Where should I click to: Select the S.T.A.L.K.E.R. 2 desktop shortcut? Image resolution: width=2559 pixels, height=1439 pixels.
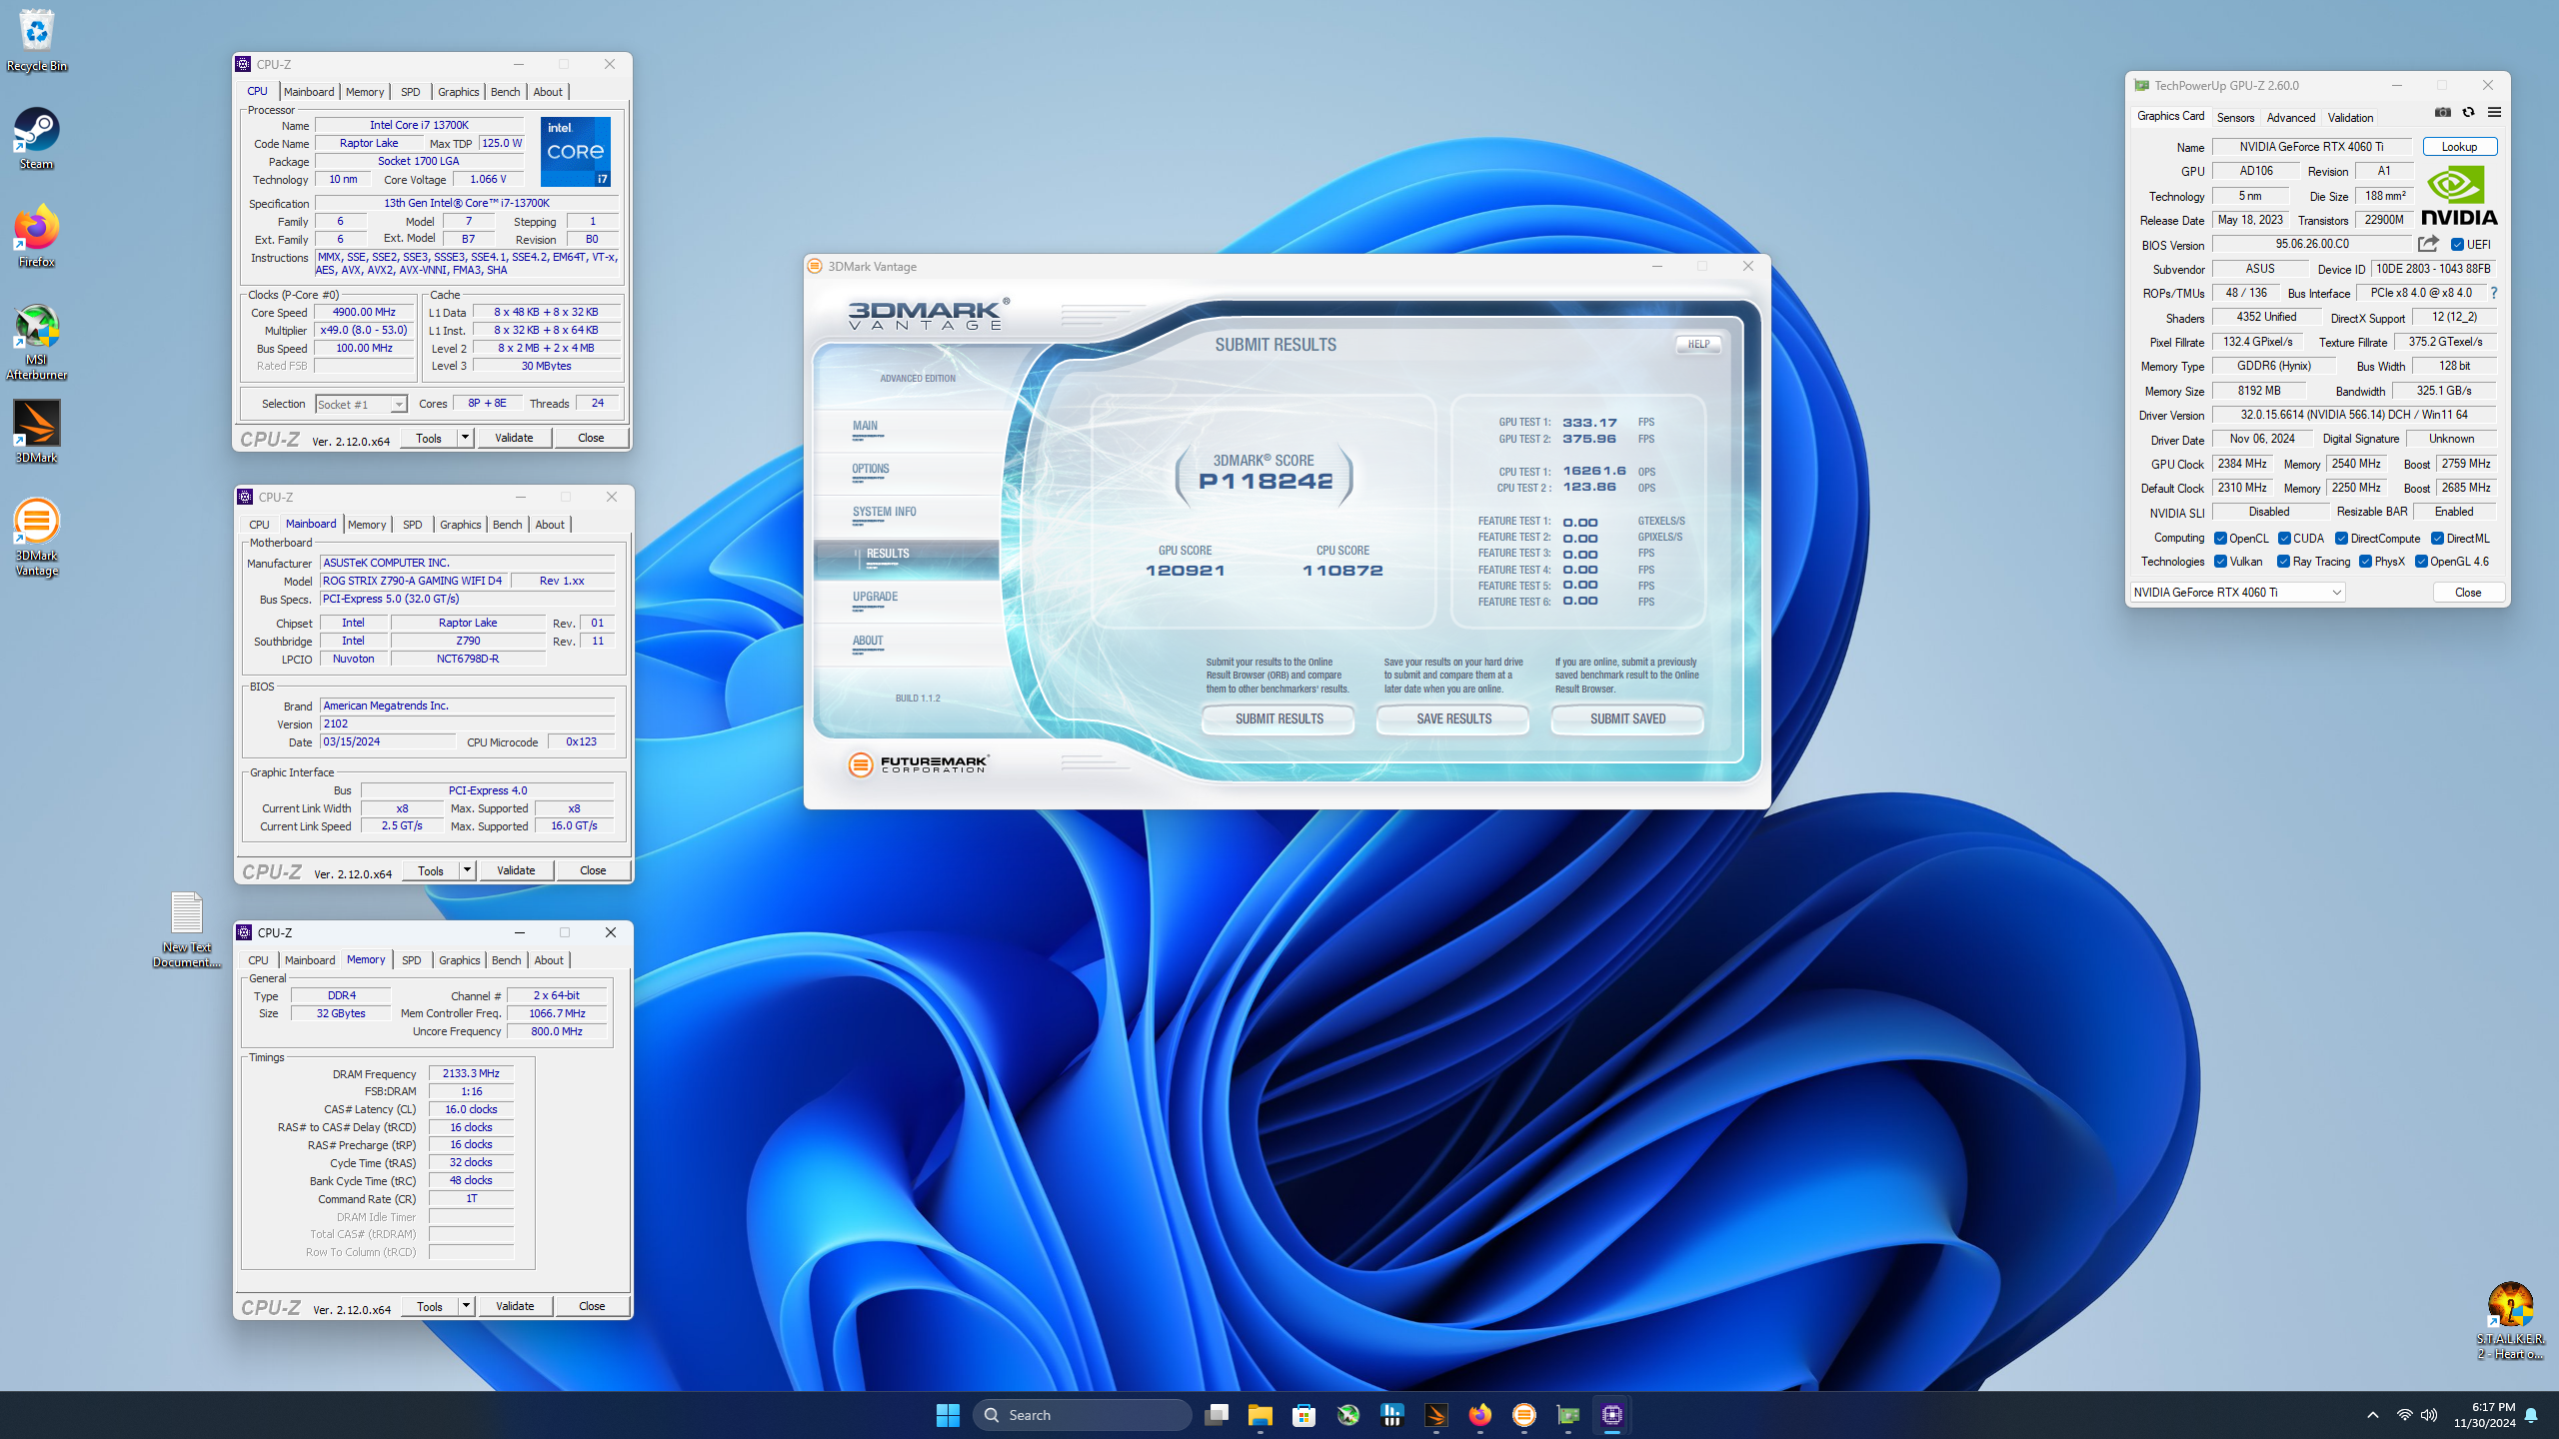click(2510, 1321)
